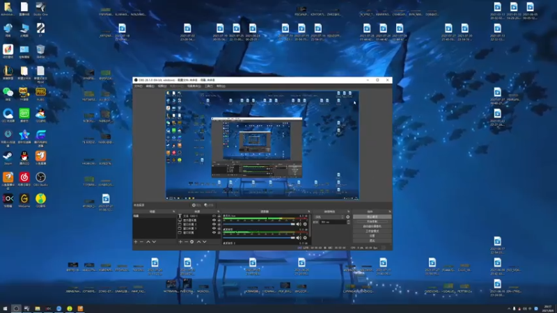Hide the Display Capture source via eye icon

tap(214, 220)
